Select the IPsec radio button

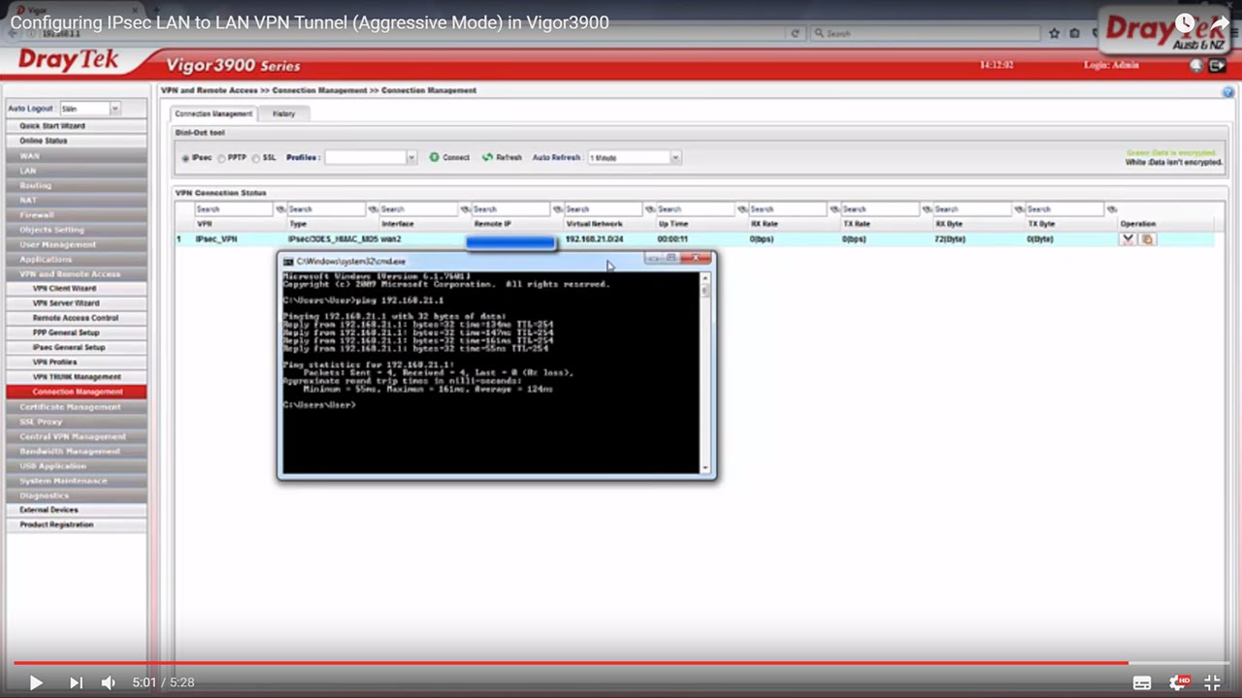[x=185, y=158]
